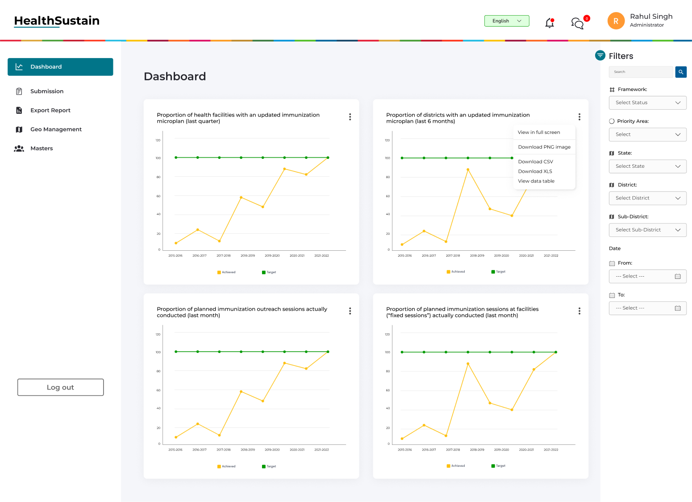
Task: Click the District label map icon
Action: pos(612,185)
